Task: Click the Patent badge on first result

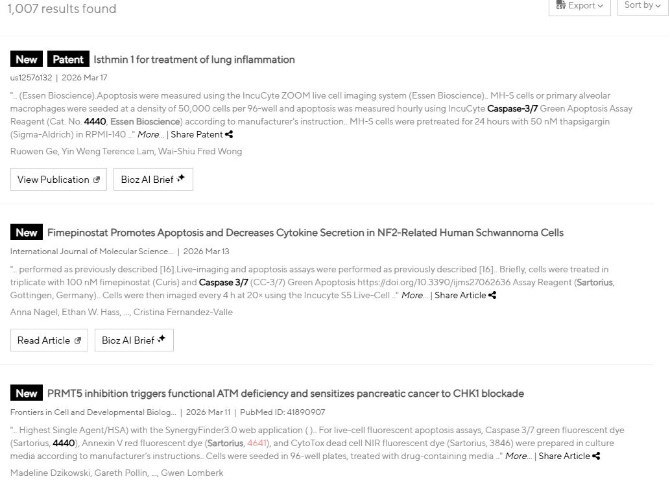Action: click(67, 60)
